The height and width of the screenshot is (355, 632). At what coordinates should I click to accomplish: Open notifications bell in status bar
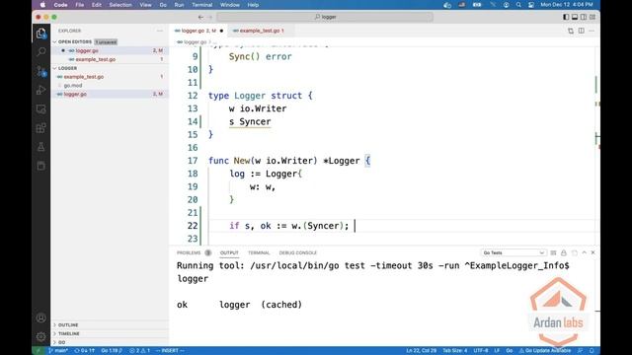[x=592, y=351]
